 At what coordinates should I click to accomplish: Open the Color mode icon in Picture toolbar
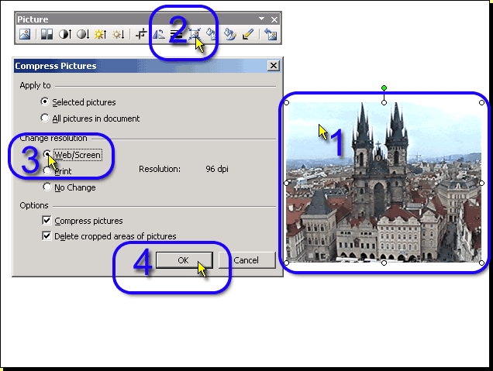(x=47, y=34)
